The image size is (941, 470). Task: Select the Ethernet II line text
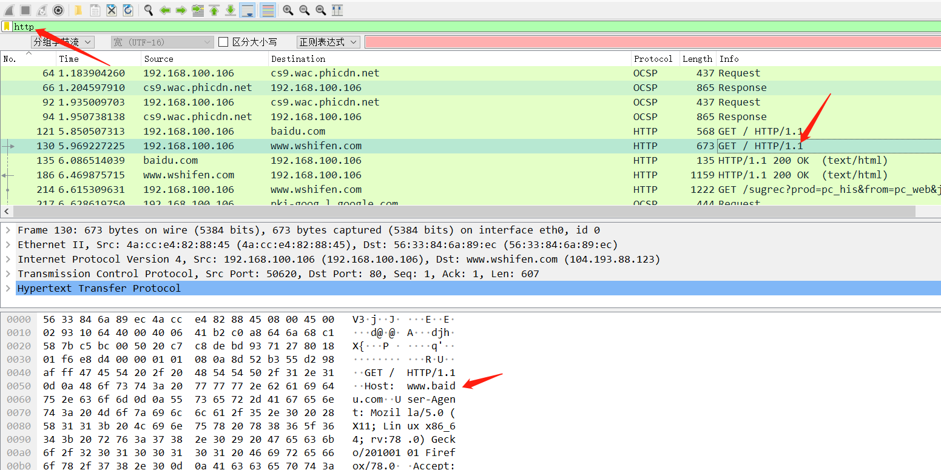(317, 244)
